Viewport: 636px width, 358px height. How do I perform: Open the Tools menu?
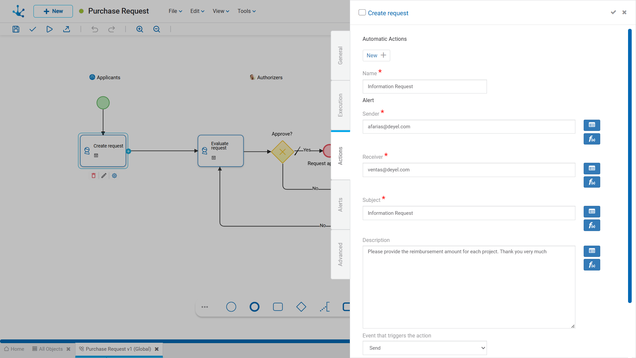click(246, 11)
